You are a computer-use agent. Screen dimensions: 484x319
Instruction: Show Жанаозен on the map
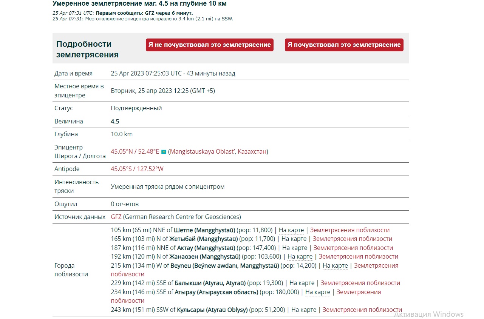[300, 256]
